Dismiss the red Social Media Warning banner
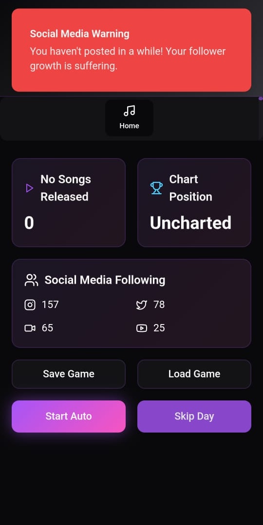Screen dimensions: 263x525 (131, 50)
